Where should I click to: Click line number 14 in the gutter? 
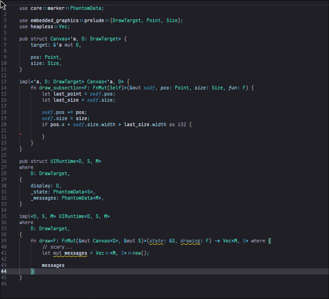click(x=4, y=88)
